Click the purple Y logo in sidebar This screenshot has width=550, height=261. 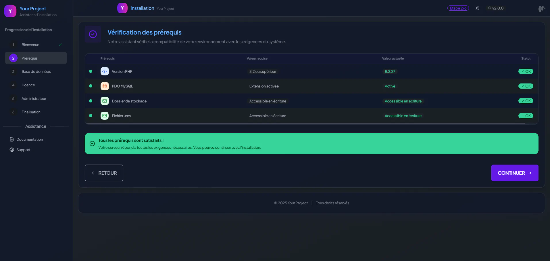click(x=10, y=11)
